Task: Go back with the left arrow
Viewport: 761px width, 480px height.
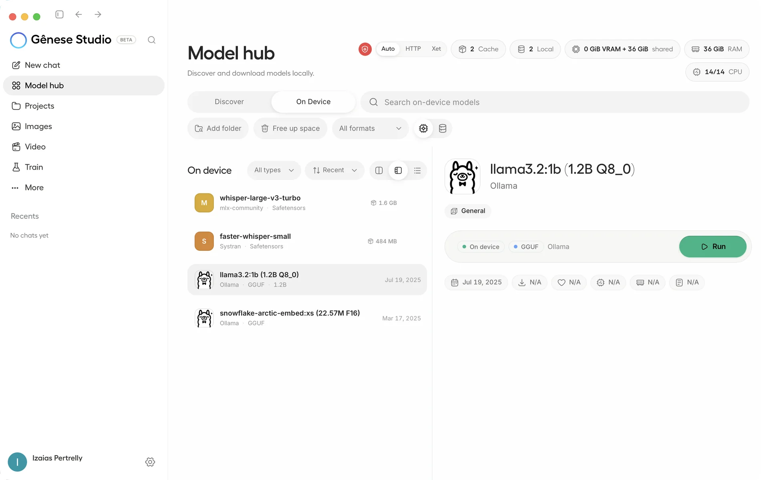Action: point(79,14)
